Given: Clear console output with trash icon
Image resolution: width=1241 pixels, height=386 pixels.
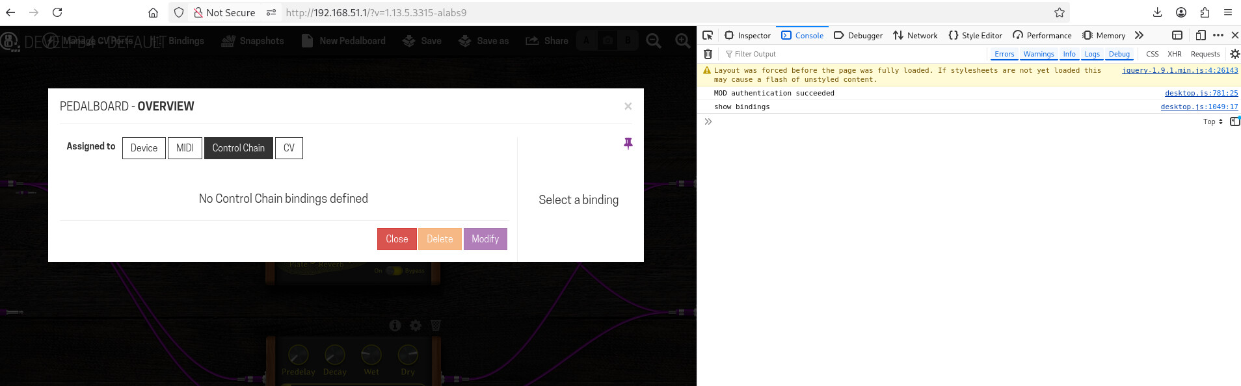Looking at the screenshot, I should (708, 54).
